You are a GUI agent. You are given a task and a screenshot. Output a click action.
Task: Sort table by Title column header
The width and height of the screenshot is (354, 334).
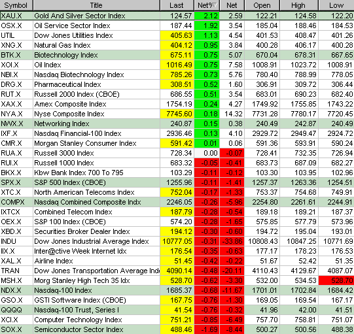pos(96,5)
